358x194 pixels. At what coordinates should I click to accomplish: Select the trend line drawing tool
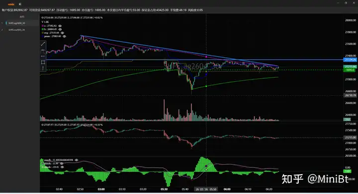pos(43,44)
